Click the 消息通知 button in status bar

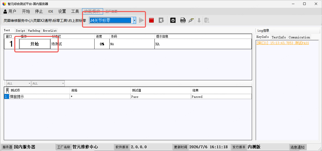tap(297, 147)
